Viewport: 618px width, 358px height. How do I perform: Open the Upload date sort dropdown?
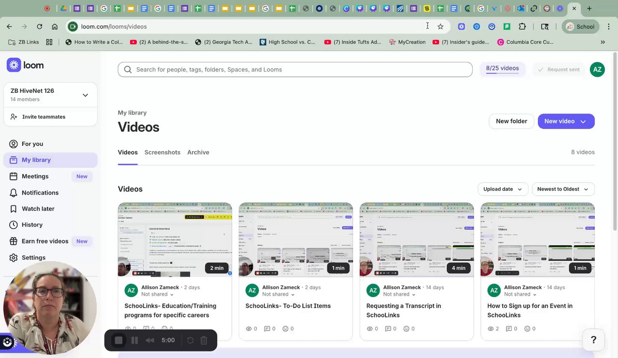click(503, 189)
